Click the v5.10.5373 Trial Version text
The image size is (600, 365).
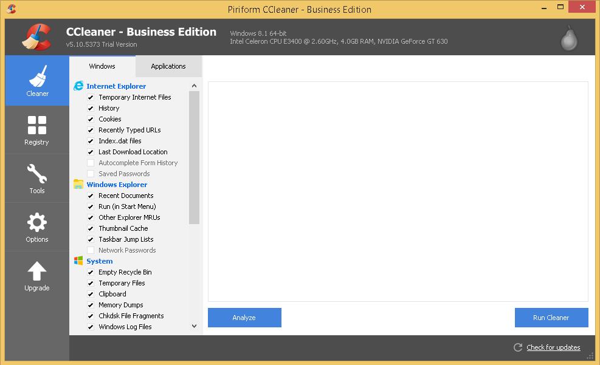[102, 44]
